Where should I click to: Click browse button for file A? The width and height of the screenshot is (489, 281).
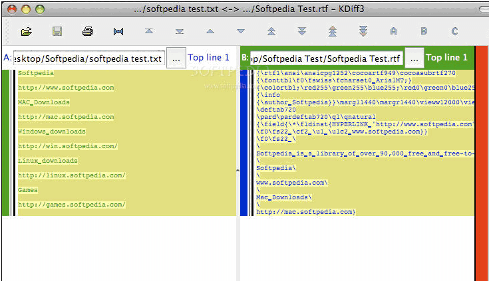point(176,58)
